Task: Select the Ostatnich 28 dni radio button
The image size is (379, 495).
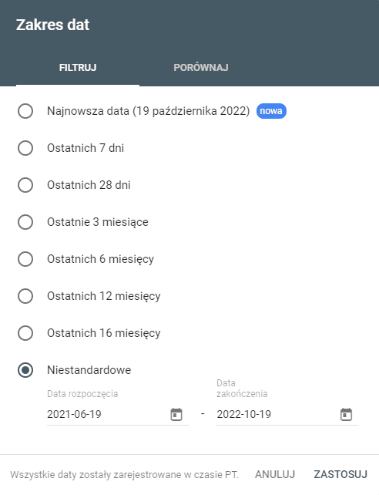Action: tap(25, 185)
